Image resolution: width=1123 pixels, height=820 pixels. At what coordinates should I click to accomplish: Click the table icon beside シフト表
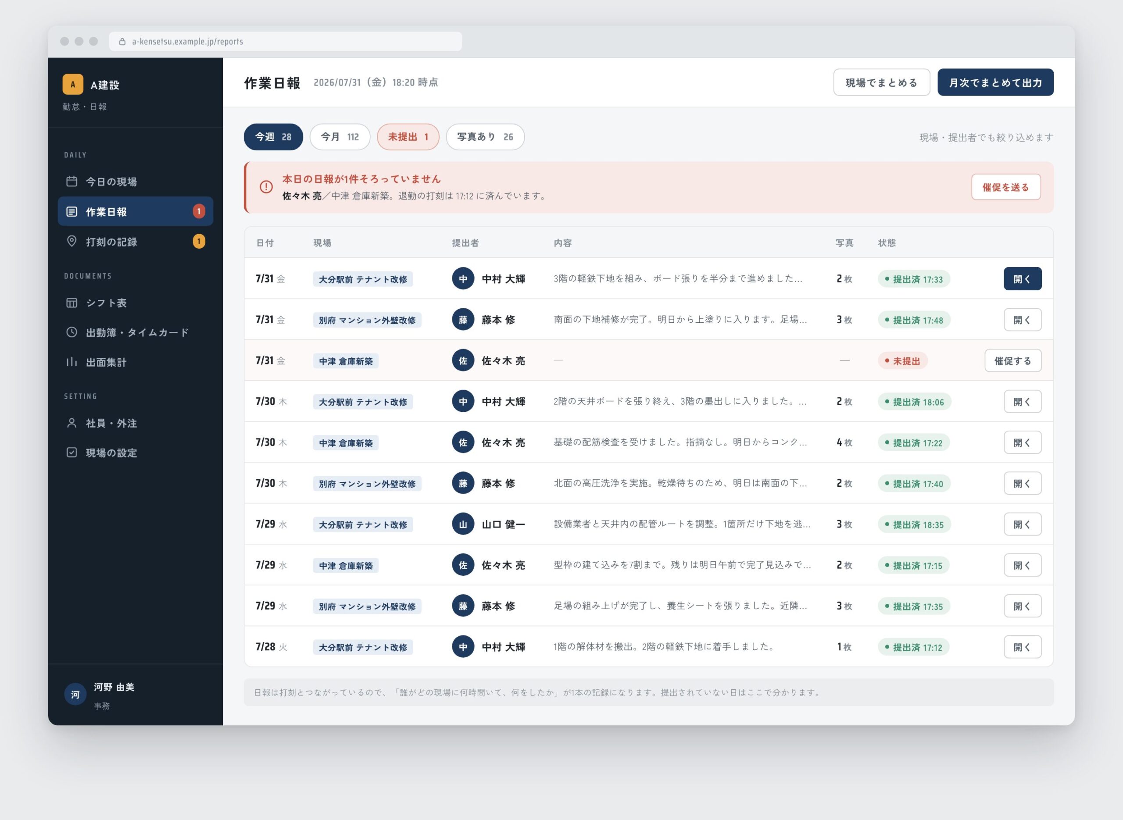coord(72,302)
